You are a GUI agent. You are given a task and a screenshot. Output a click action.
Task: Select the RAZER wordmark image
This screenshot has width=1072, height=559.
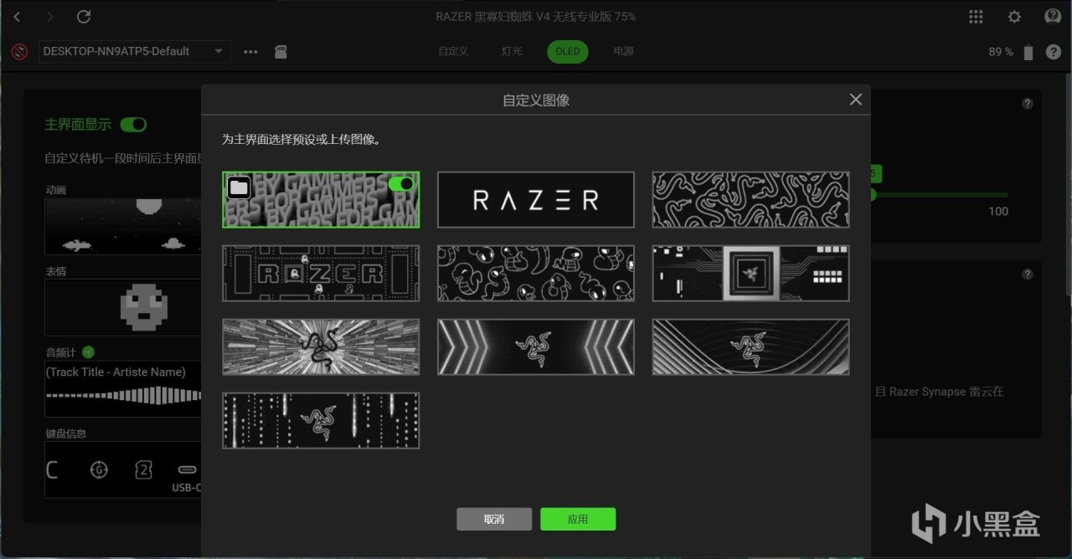click(x=536, y=199)
